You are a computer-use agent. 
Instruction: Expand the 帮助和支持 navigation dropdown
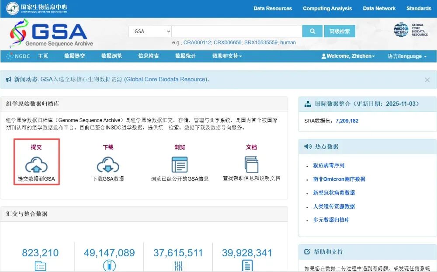point(227,56)
